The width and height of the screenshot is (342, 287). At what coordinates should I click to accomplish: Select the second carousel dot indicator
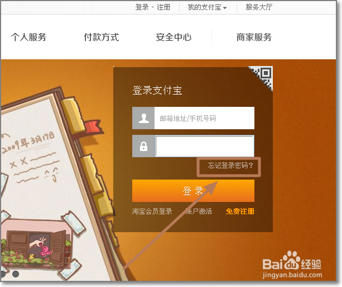15,274
